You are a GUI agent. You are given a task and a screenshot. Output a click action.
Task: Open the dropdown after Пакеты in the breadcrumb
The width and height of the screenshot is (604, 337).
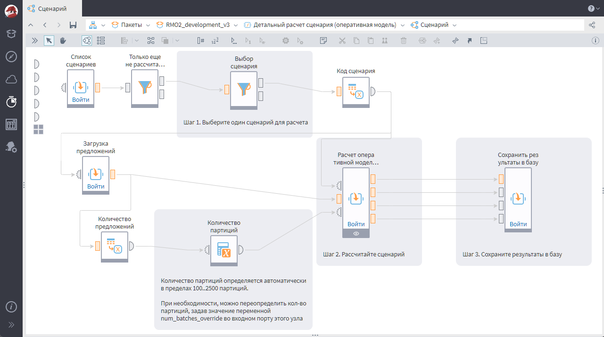(x=148, y=25)
